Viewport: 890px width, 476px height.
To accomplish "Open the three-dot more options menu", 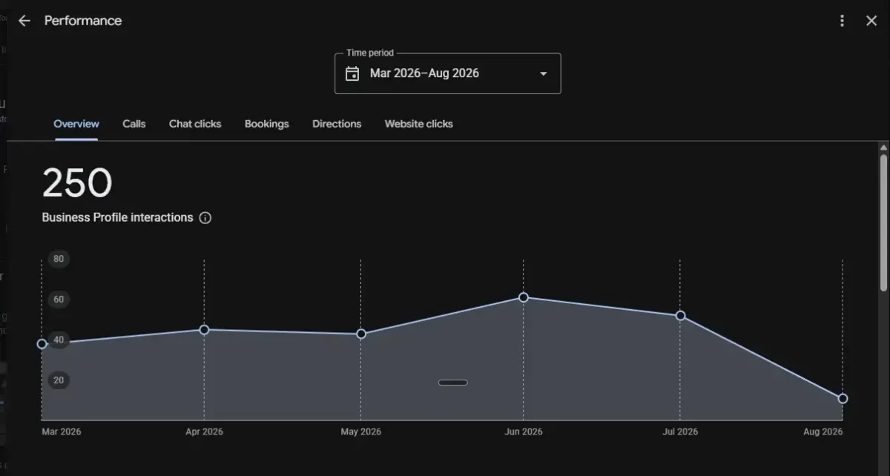I will pyautogui.click(x=842, y=21).
